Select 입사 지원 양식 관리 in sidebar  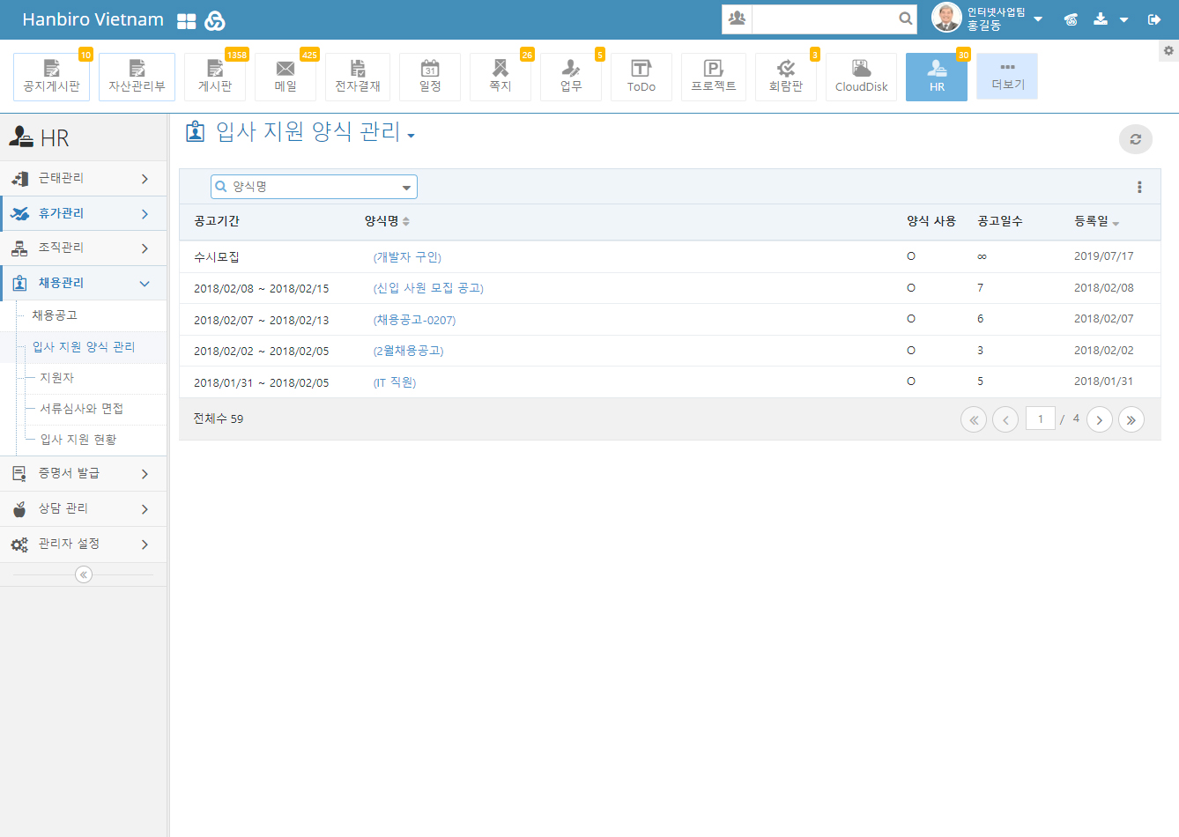(x=84, y=347)
